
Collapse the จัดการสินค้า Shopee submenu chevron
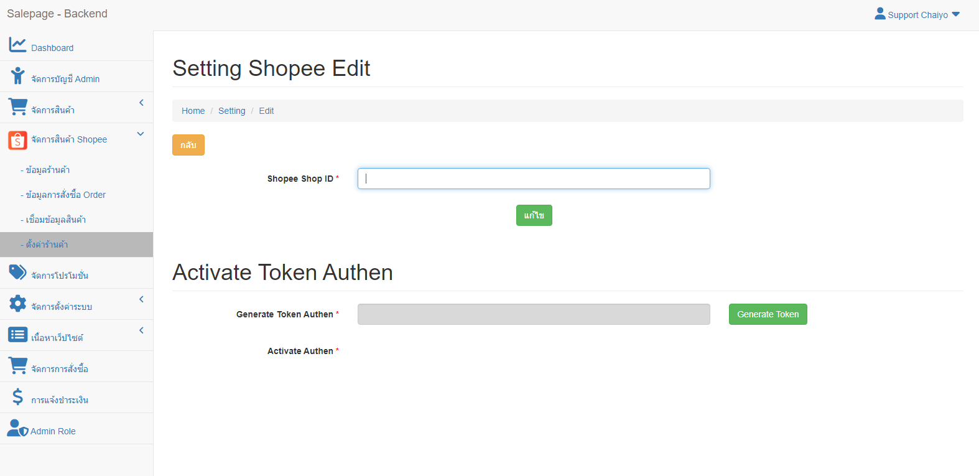pos(141,134)
